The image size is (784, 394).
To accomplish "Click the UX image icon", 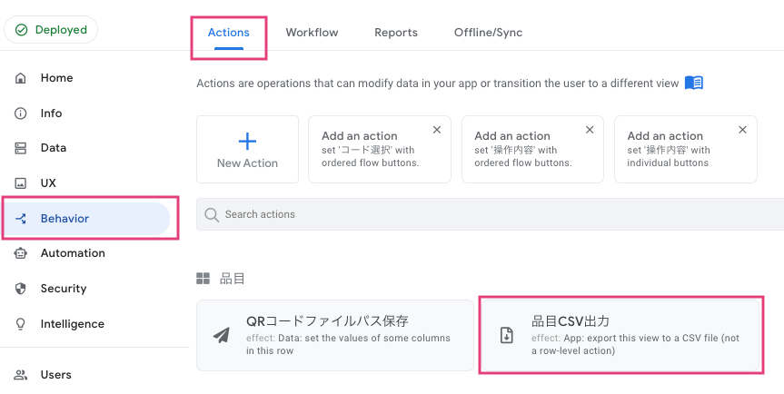I will tap(21, 183).
